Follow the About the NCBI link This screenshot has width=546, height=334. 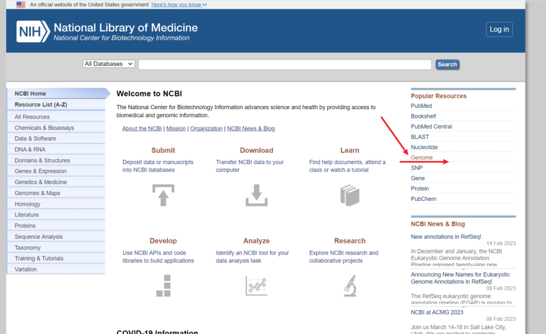pyautogui.click(x=142, y=129)
